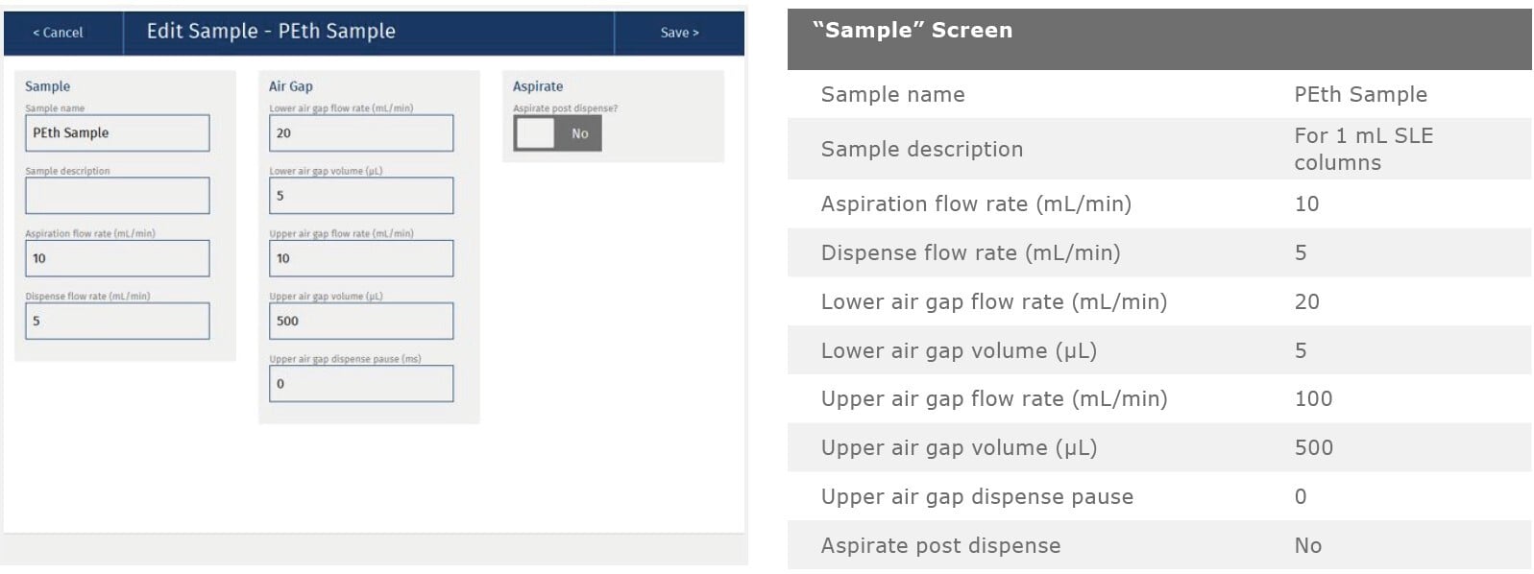The width and height of the screenshot is (1534, 574).
Task: Click the Air Gap section heading
Action: 291,86
